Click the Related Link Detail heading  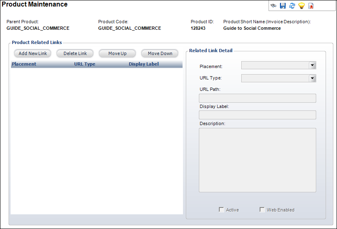tap(211, 51)
